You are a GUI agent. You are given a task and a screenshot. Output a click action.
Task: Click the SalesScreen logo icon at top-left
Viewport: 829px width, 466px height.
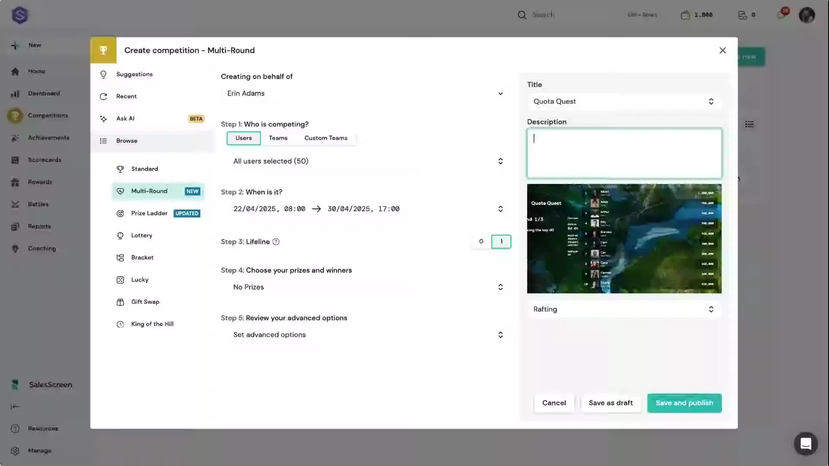(x=20, y=15)
